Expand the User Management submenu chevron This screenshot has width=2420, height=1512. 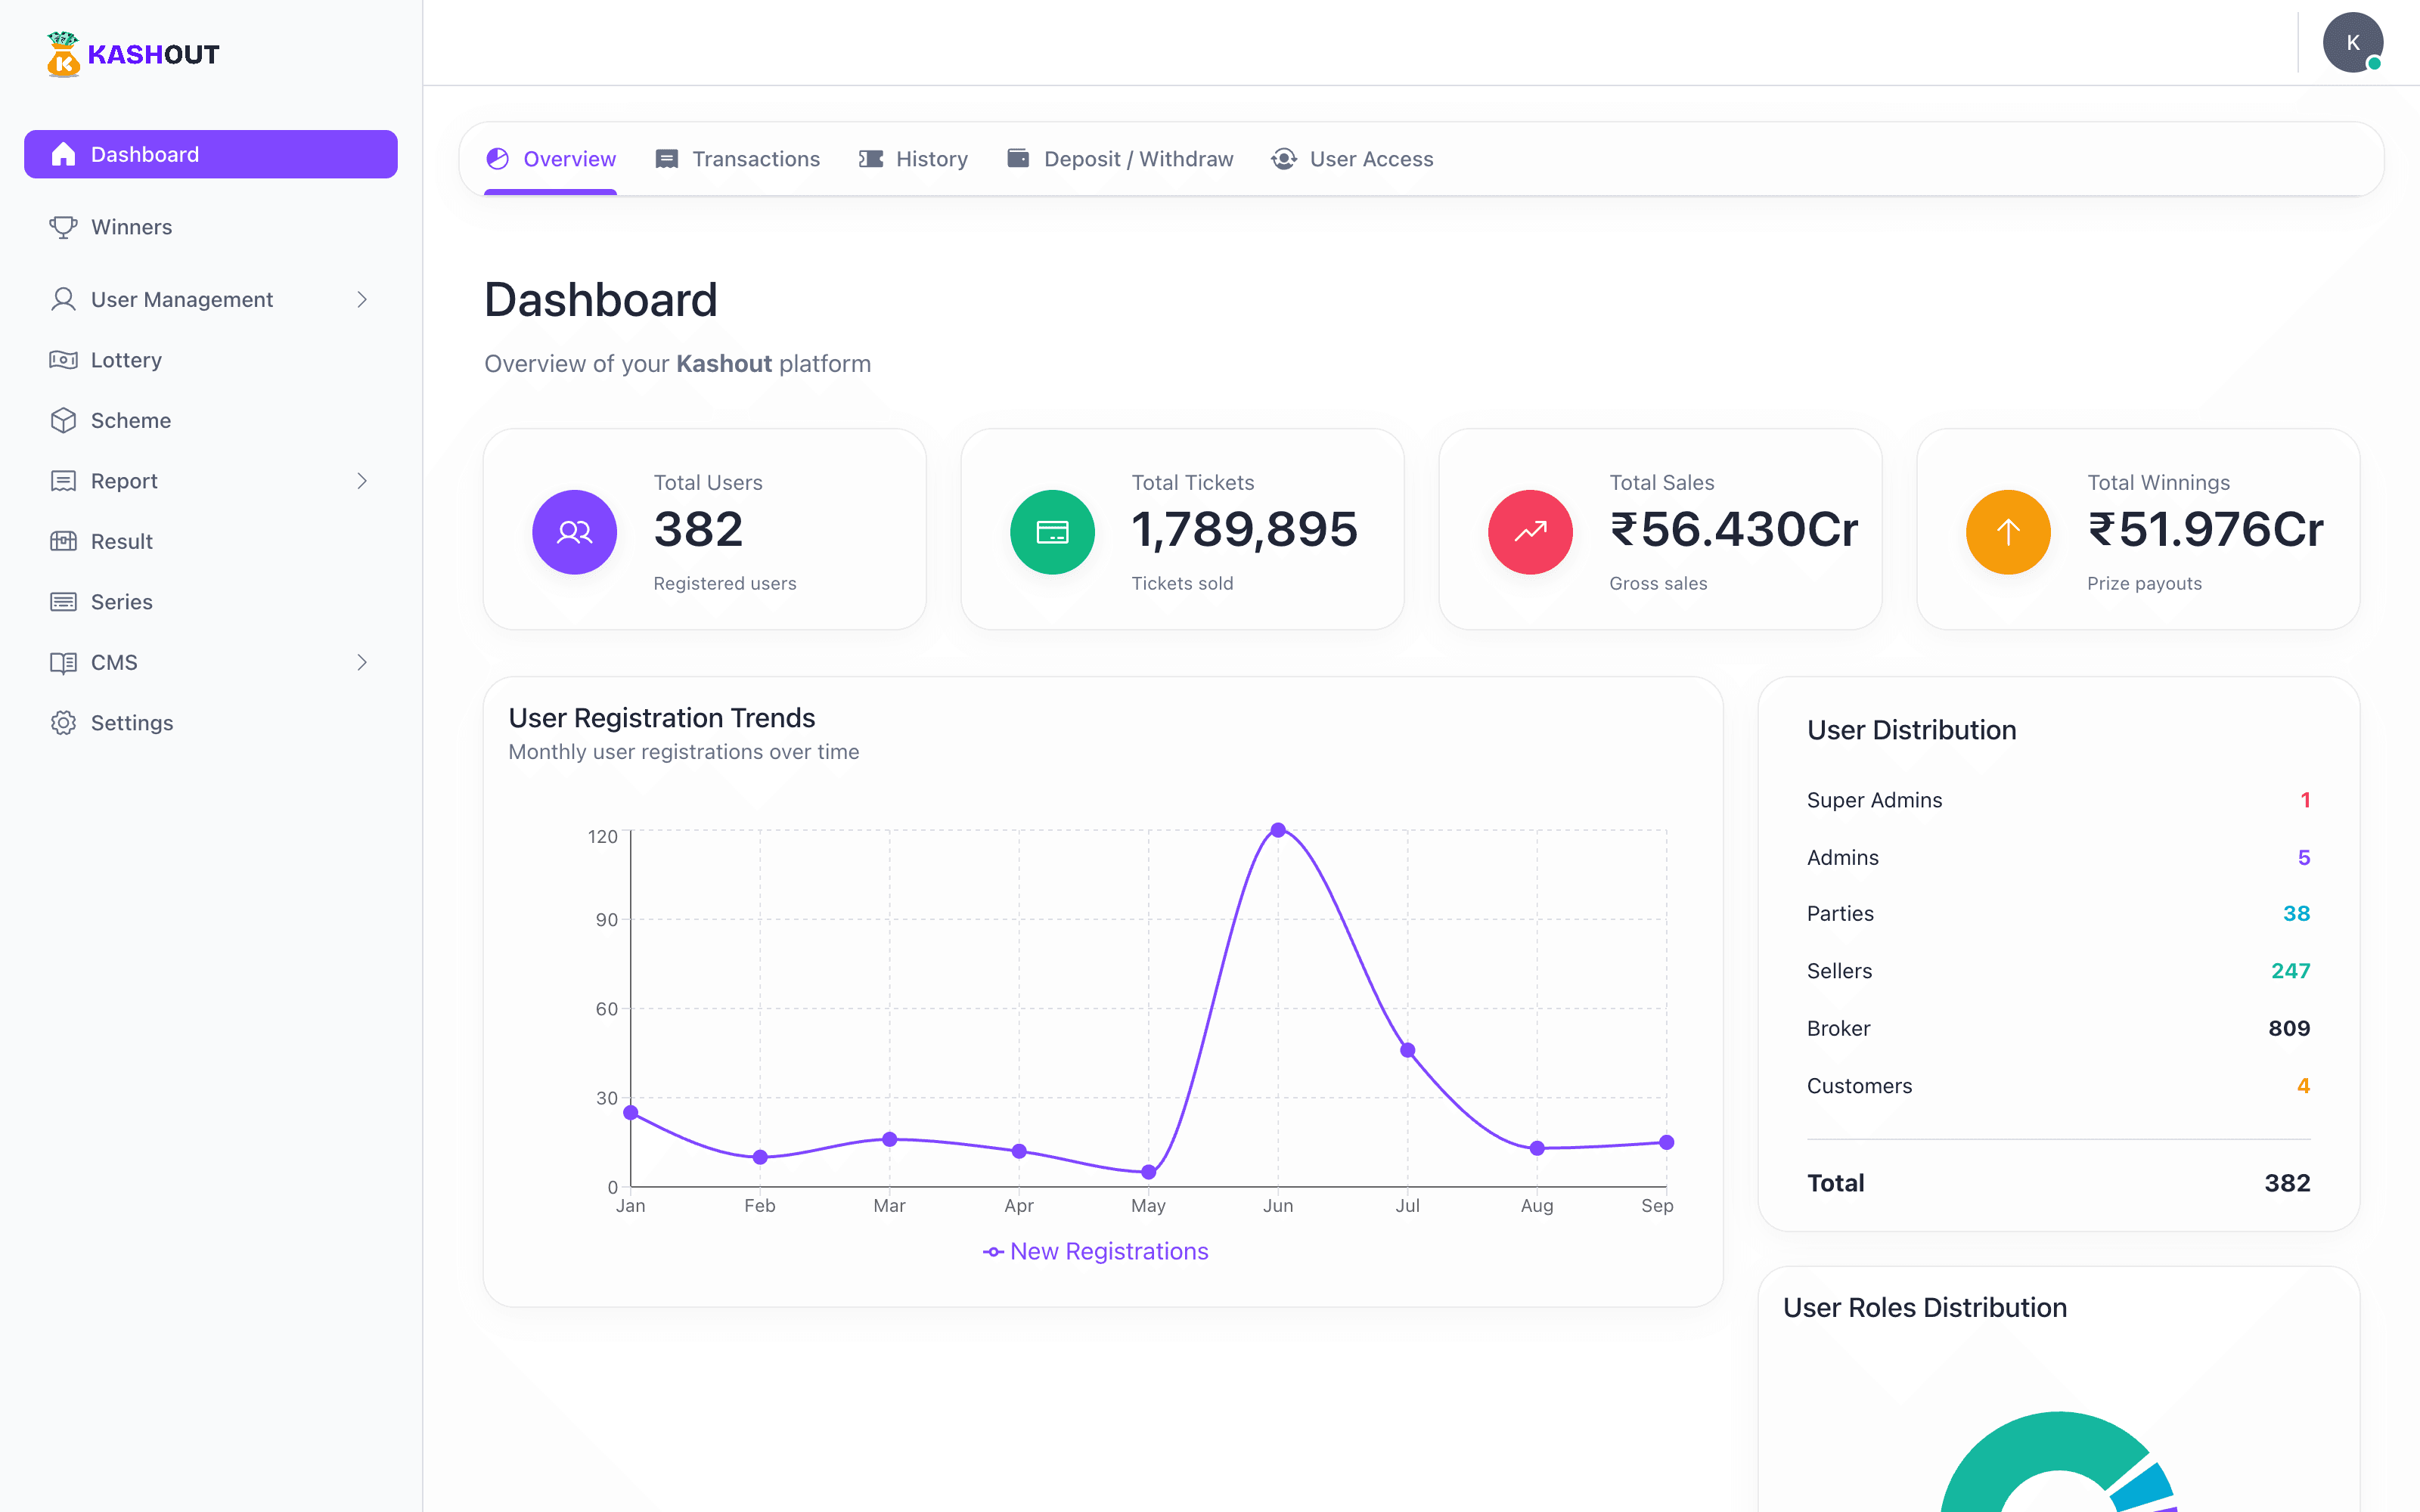coord(362,299)
